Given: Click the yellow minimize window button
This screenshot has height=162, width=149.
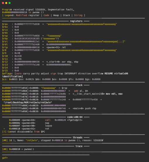Looking at the screenshot, I should click(x=6, y=3).
